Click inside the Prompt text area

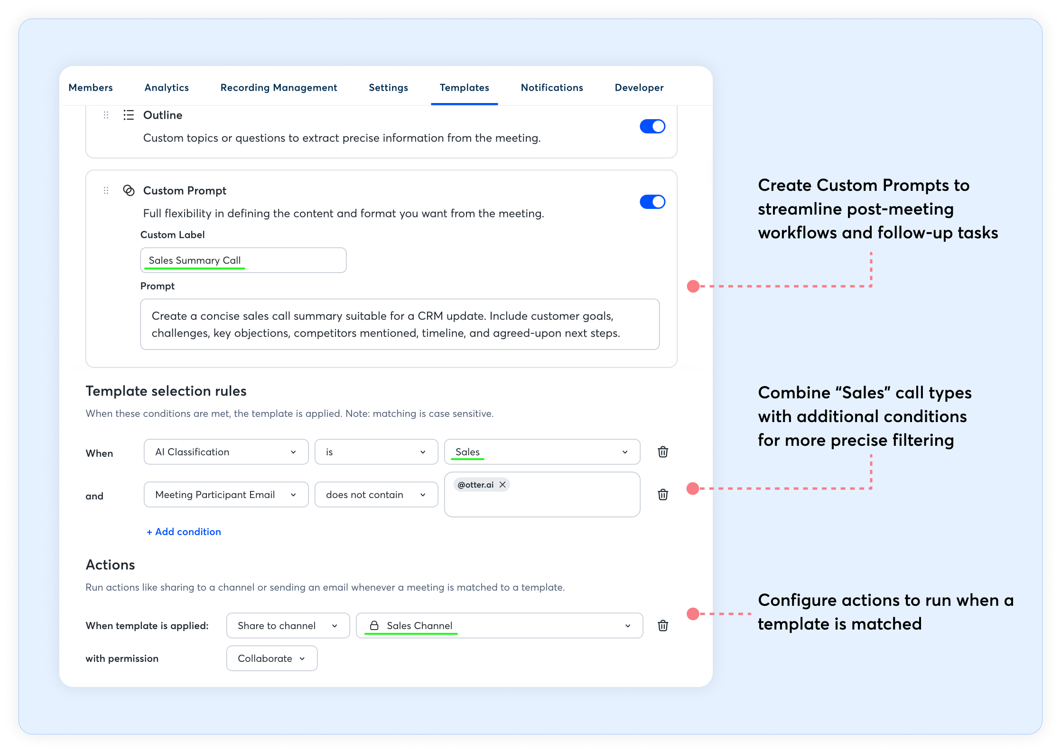400,324
